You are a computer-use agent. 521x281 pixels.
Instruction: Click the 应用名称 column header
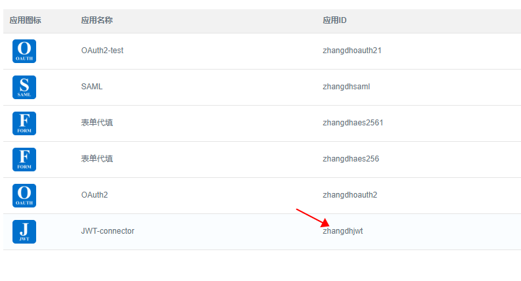click(97, 20)
